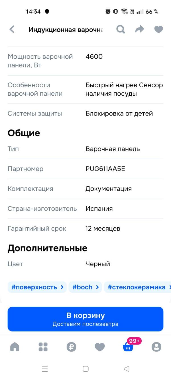Open the Home tab in bottom navigation
171x379 pixels.
15,347
